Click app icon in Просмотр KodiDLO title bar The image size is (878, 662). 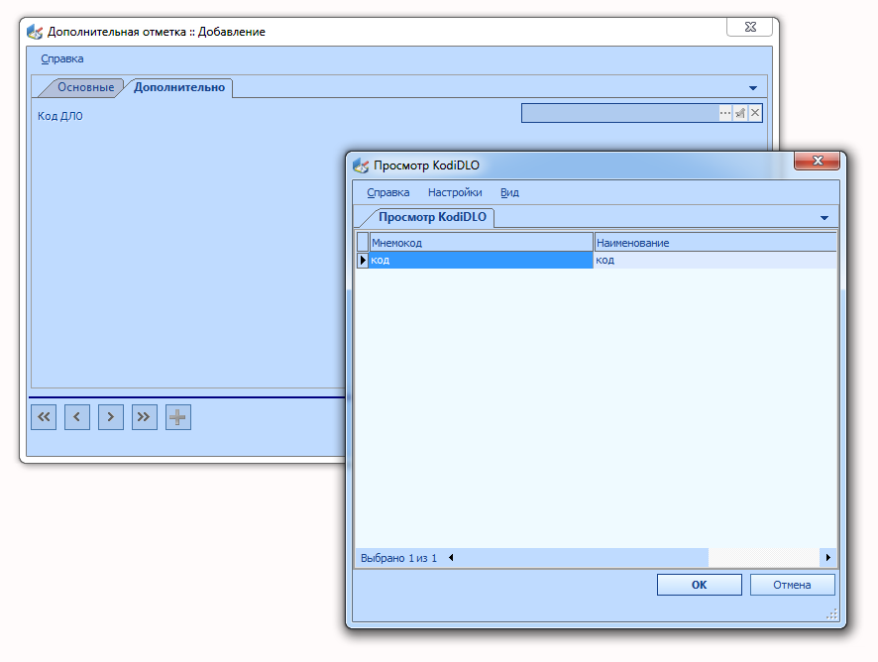pyautogui.click(x=361, y=165)
